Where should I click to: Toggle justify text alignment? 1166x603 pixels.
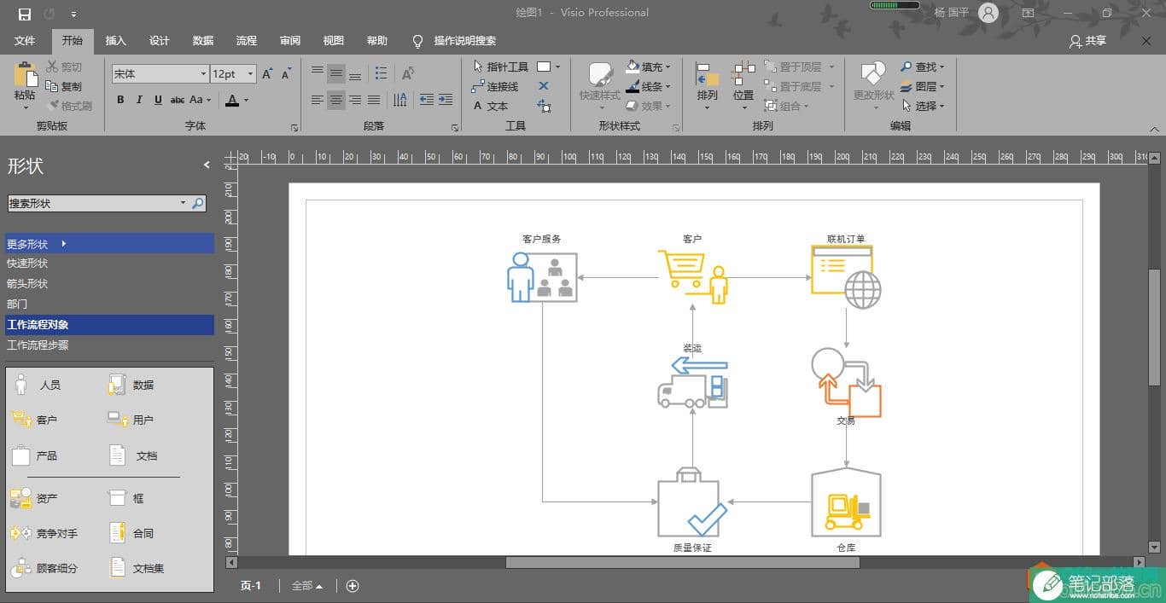373,100
